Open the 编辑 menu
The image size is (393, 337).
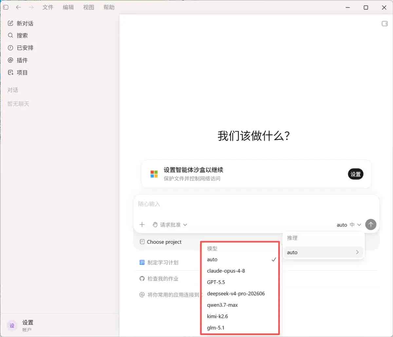pos(68,7)
